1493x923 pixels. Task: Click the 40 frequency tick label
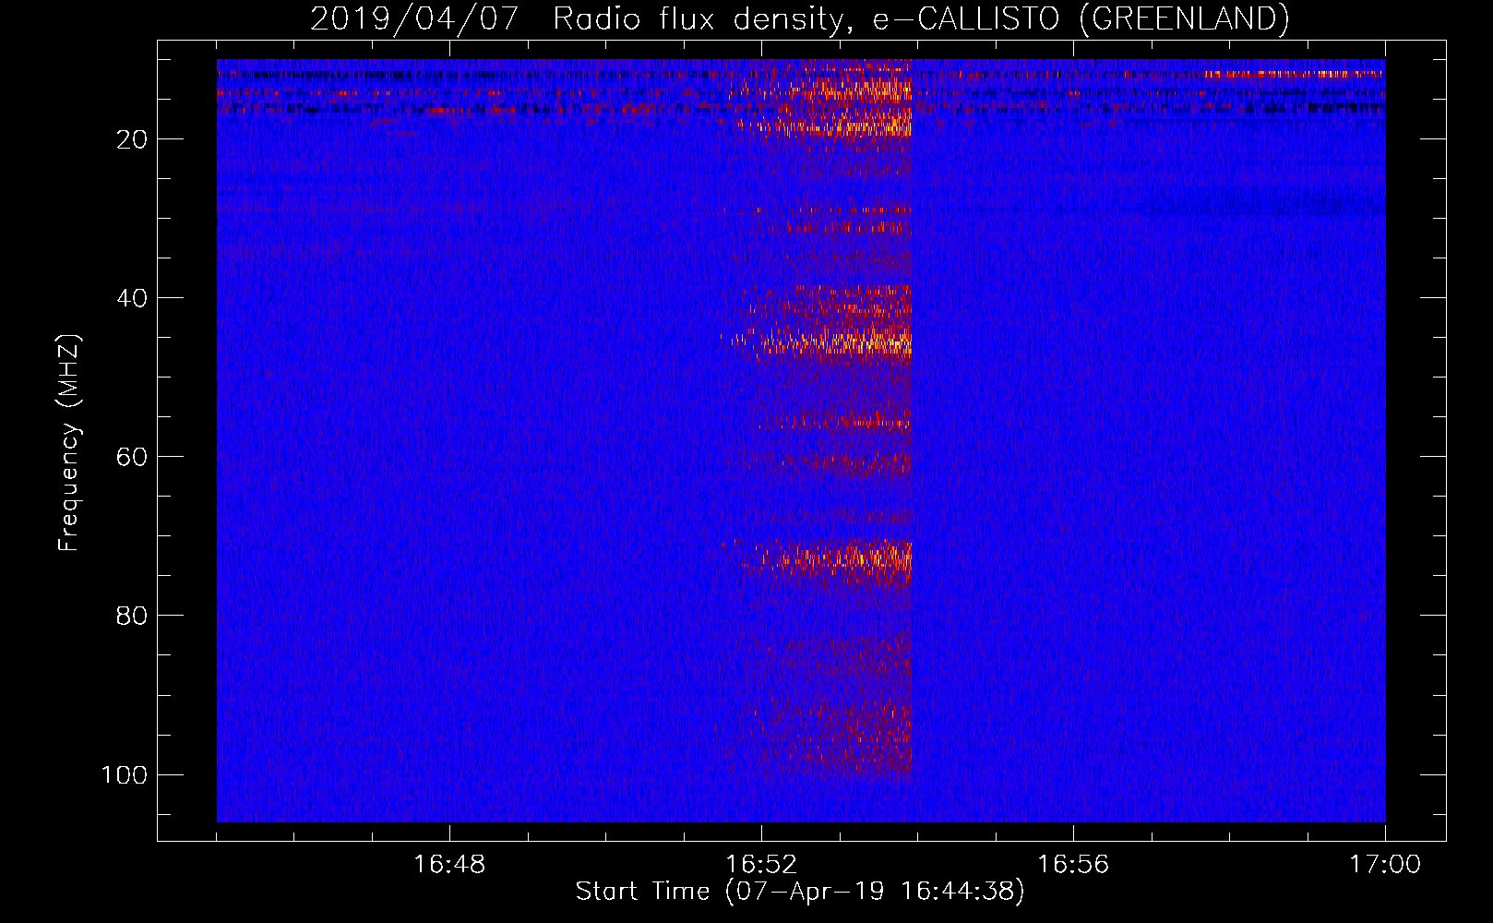pos(132,298)
